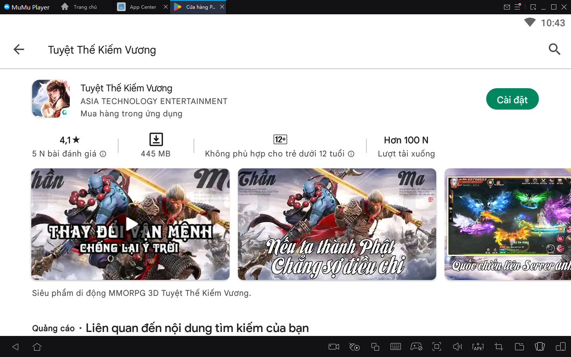Screen dimensions: 571x357
Task: Install an APK file from the toolbar
Action: tap(478, 347)
